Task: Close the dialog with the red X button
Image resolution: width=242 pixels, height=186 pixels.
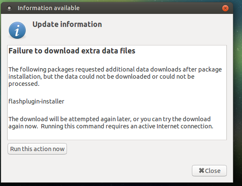Action: pyautogui.click(x=225, y=8)
